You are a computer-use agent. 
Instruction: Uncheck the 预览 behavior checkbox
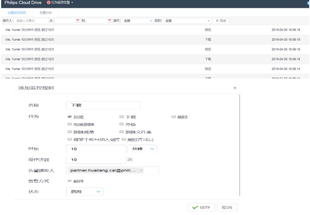(x=69, y=117)
